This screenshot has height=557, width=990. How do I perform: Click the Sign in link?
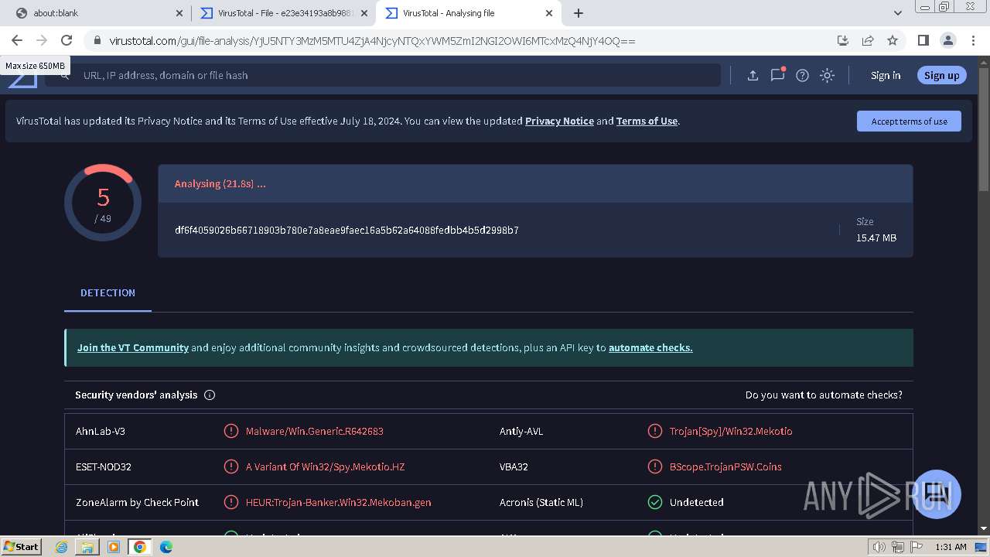pos(886,75)
